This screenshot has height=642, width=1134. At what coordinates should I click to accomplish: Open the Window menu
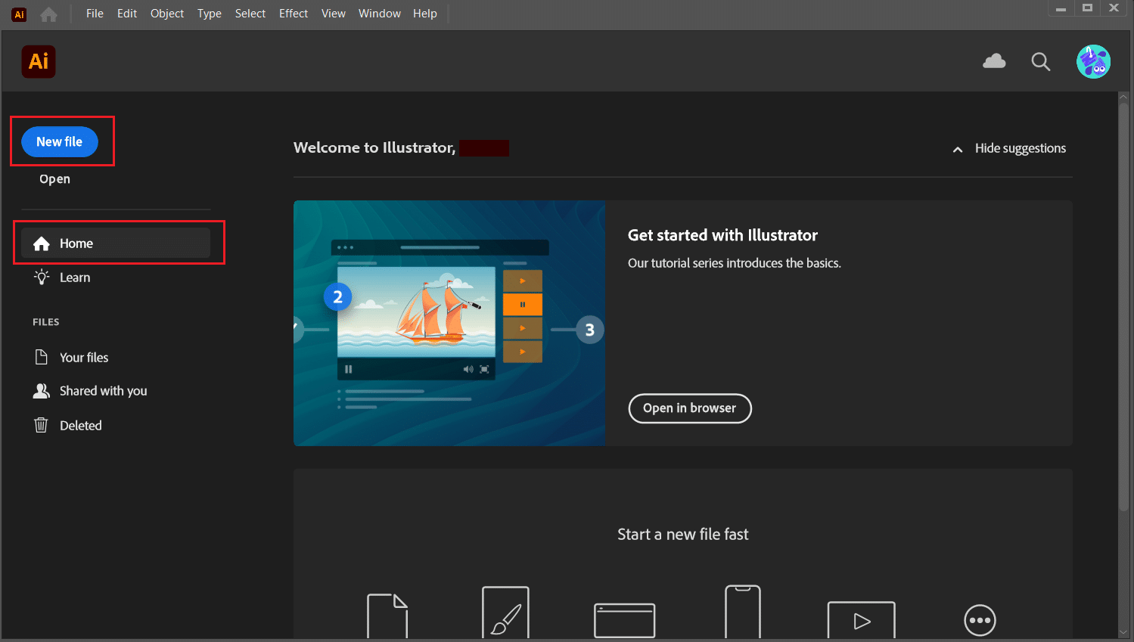[x=380, y=14]
